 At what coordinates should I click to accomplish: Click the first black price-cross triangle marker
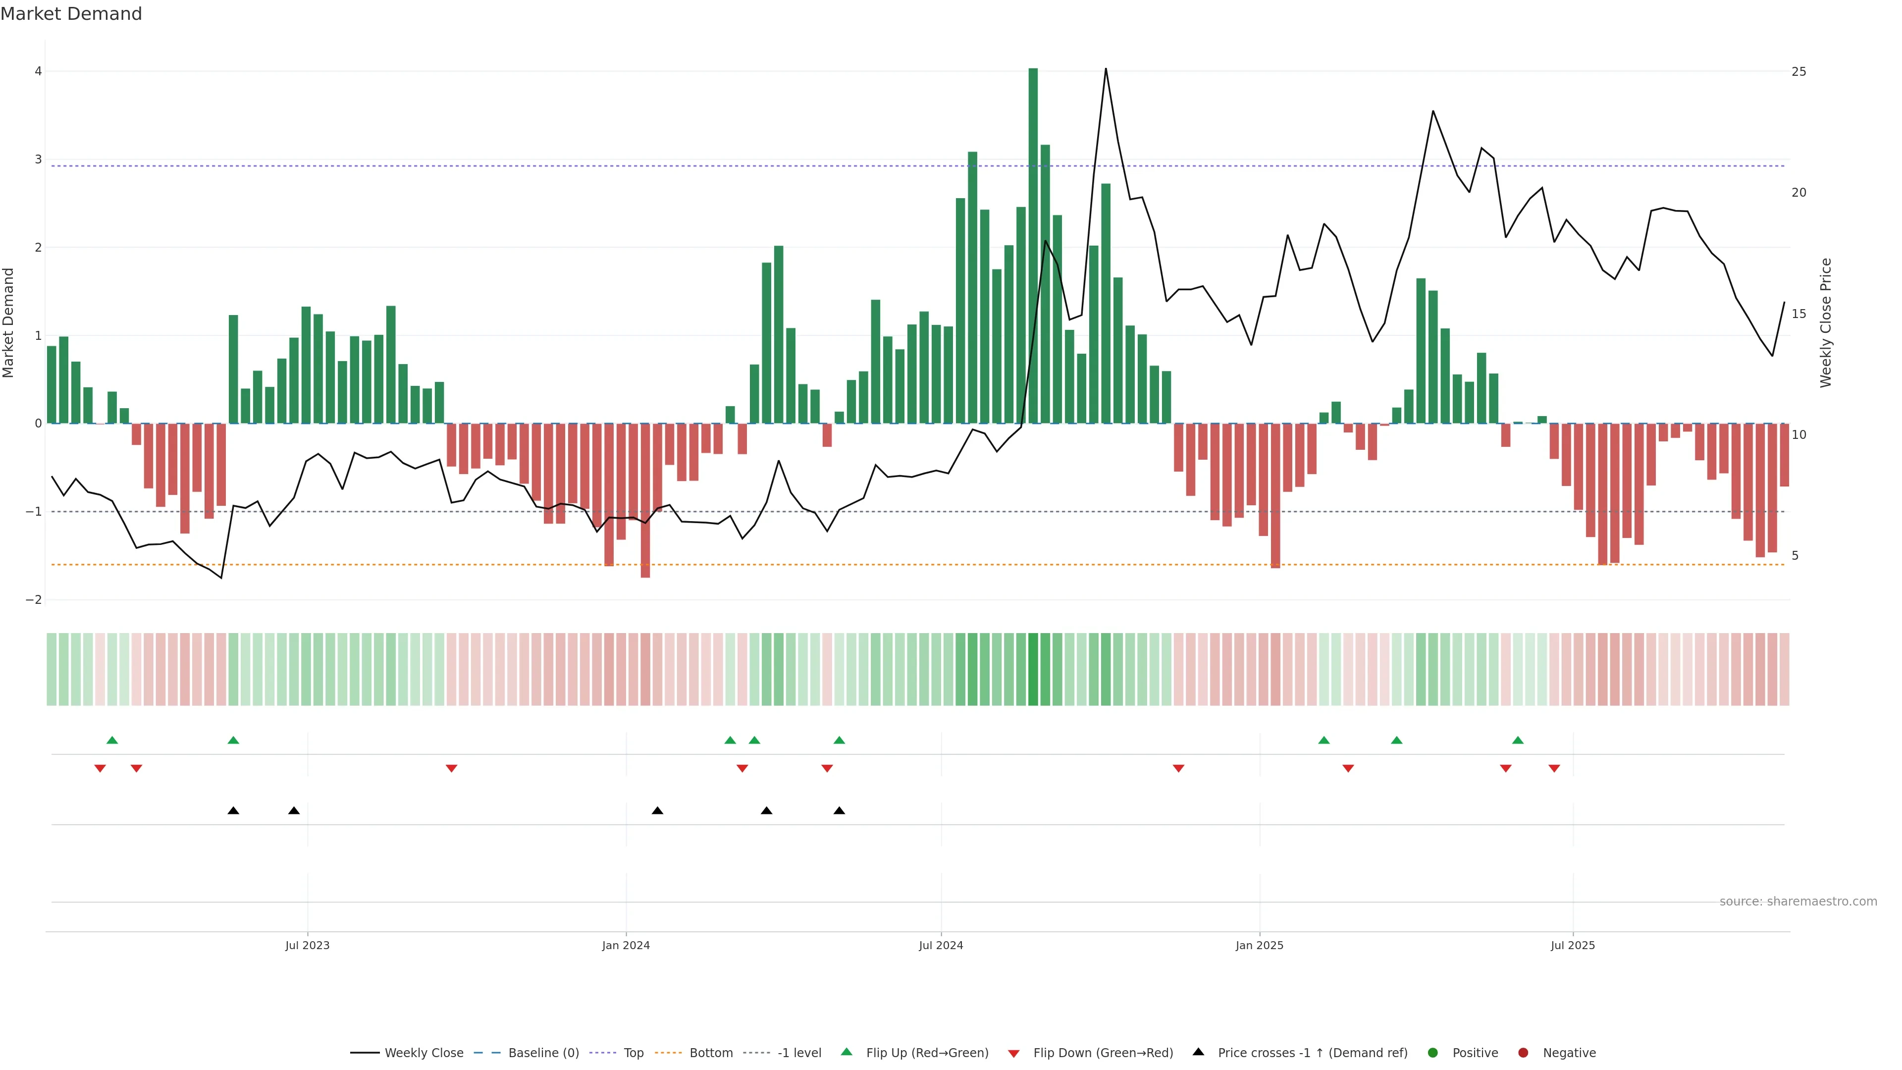(x=233, y=811)
